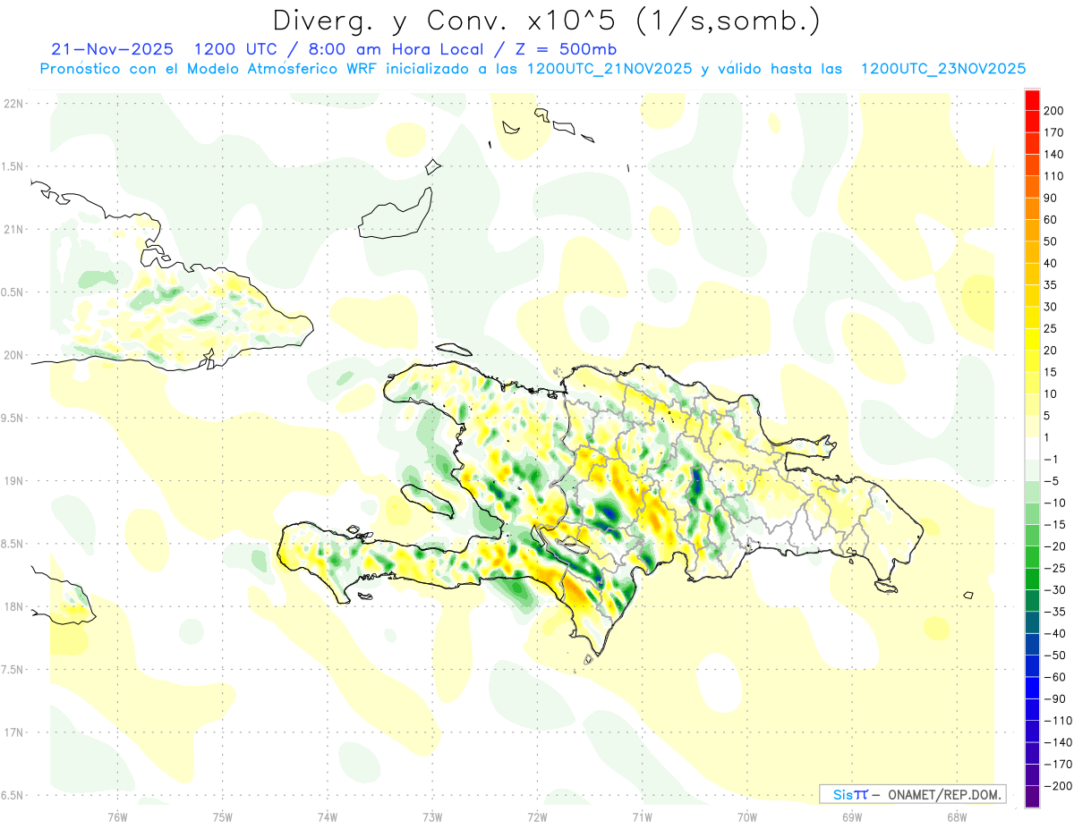Screen dimensions: 1074x829
Task: Click the latitude label "22N"
Action: coord(13,104)
